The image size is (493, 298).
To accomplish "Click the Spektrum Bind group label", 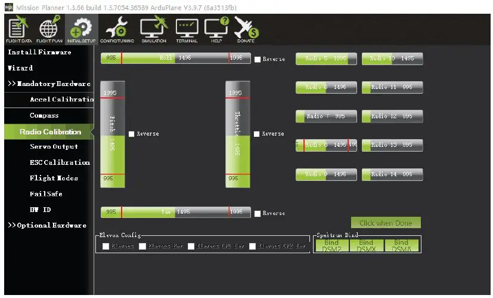I will 337,235.
